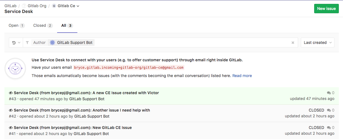Open the Last created sort dropdown
Image resolution: width=343 pixels, height=140 pixels.
coord(317,43)
